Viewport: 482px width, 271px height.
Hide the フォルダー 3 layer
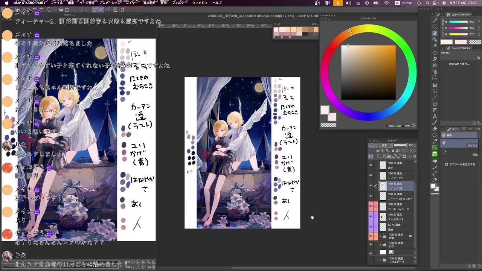[371, 216]
